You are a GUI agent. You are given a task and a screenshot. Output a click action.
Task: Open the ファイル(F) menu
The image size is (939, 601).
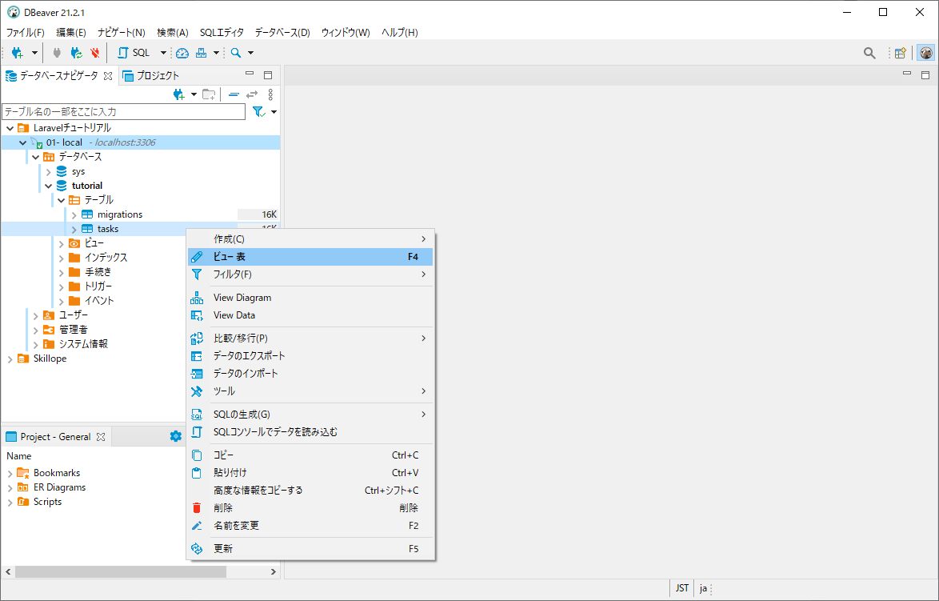(25, 32)
